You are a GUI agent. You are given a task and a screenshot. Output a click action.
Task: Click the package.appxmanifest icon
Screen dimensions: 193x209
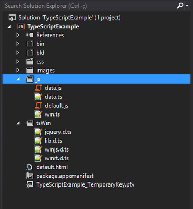point(30,176)
